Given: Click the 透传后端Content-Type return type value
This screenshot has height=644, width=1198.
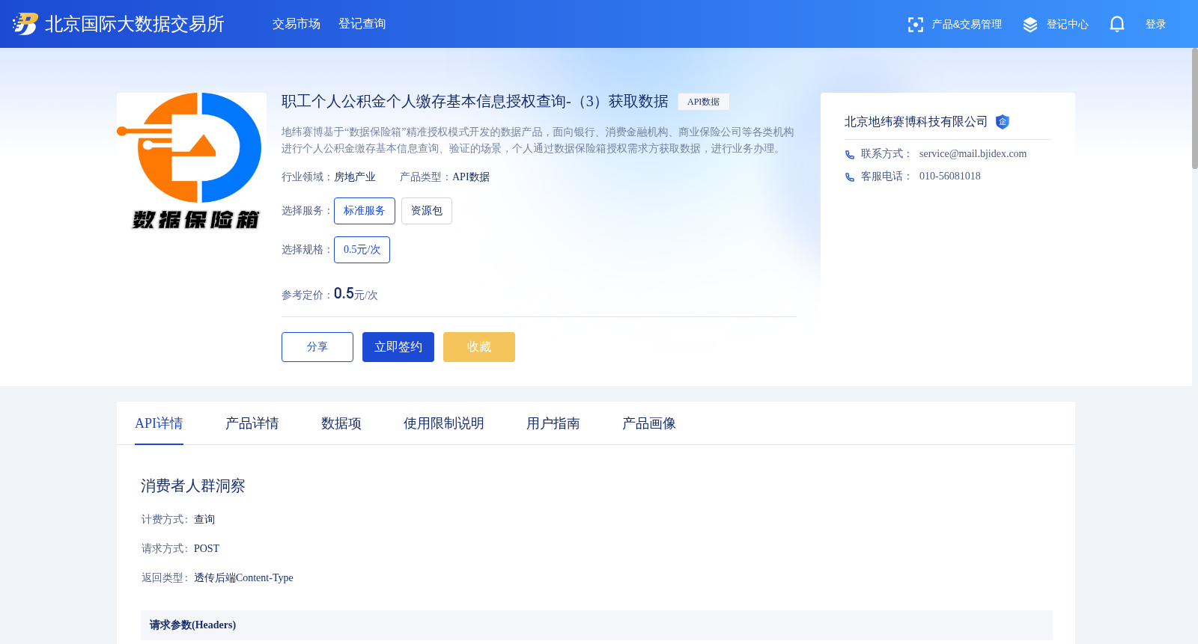Looking at the screenshot, I should click(243, 578).
